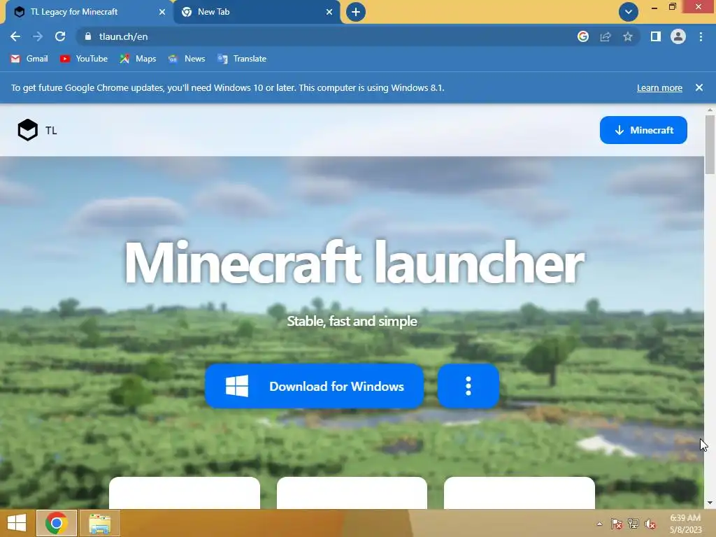Viewport: 716px width, 537px height.
Task: Open the taskbar clock showing 6:39 AM
Action: (x=685, y=524)
